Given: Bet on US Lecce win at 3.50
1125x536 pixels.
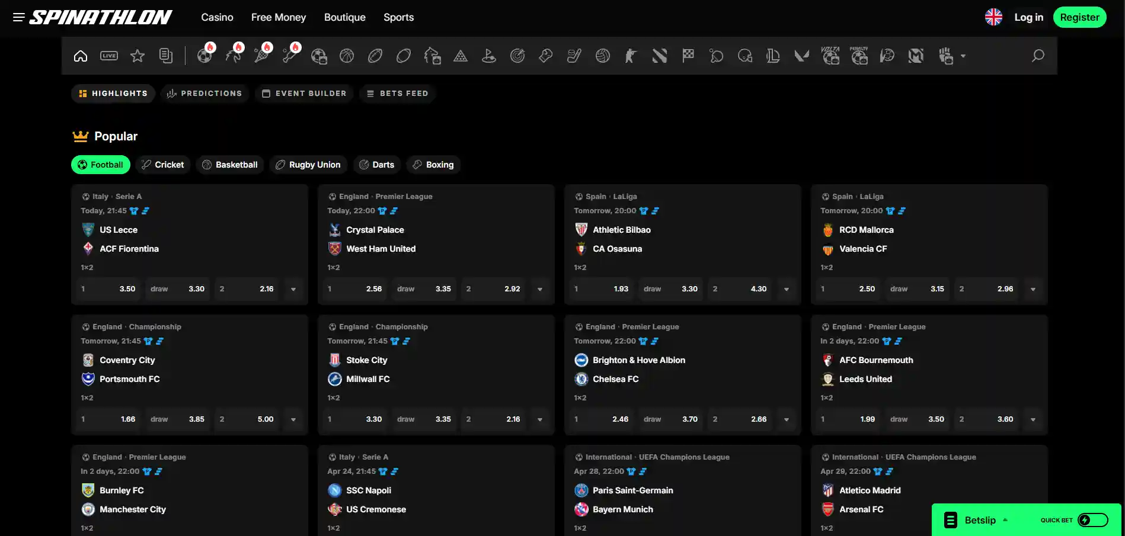Looking at the screenshot, I should coord(108,289).
